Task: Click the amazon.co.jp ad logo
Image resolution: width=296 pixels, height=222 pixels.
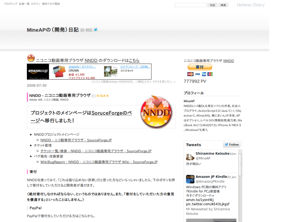Action: pyautogui.click(x=38, y=72)
